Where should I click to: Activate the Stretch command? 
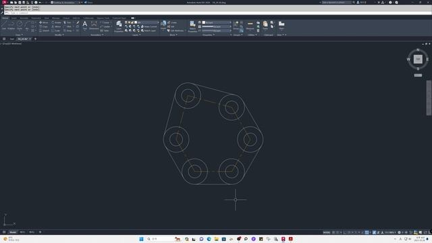tap(44, 30)
